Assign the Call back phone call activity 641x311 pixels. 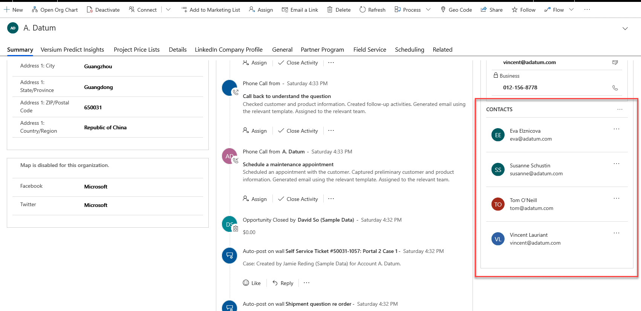click(x=255, y=131)
